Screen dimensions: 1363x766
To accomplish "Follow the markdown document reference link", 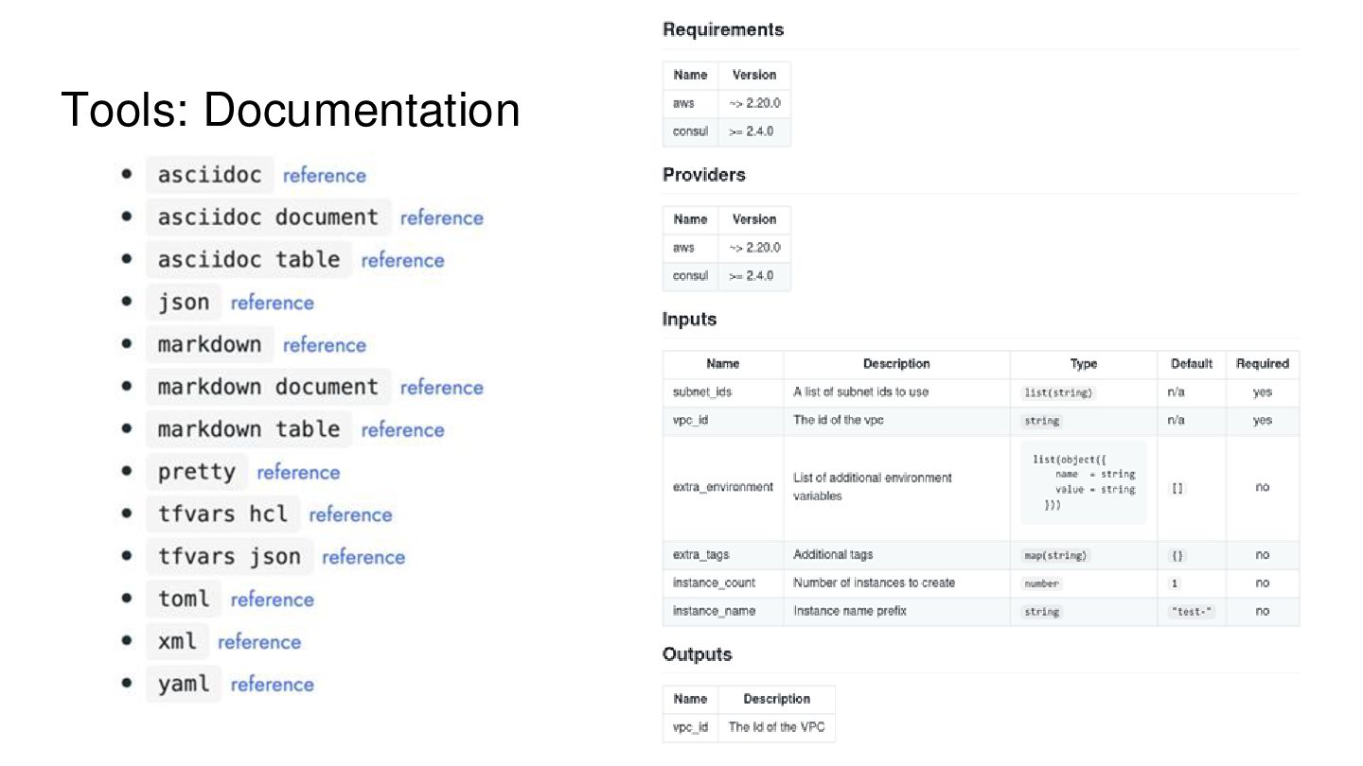I will click(441, 388).
